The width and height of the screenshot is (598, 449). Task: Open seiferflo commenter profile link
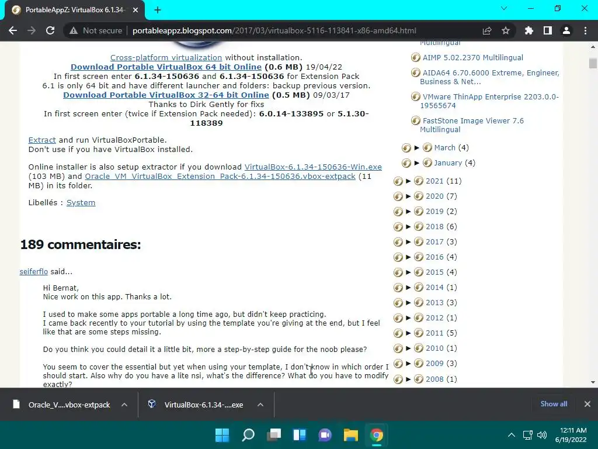pos(33,272)
